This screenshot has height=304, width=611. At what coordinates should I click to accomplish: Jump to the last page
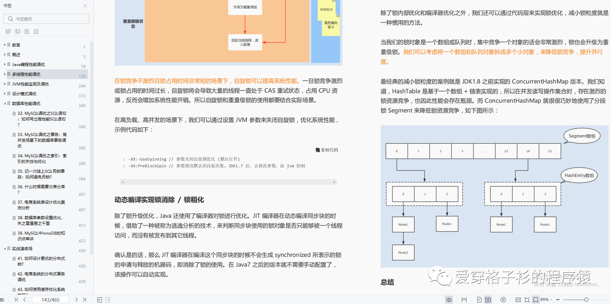(x=85, y=299)
